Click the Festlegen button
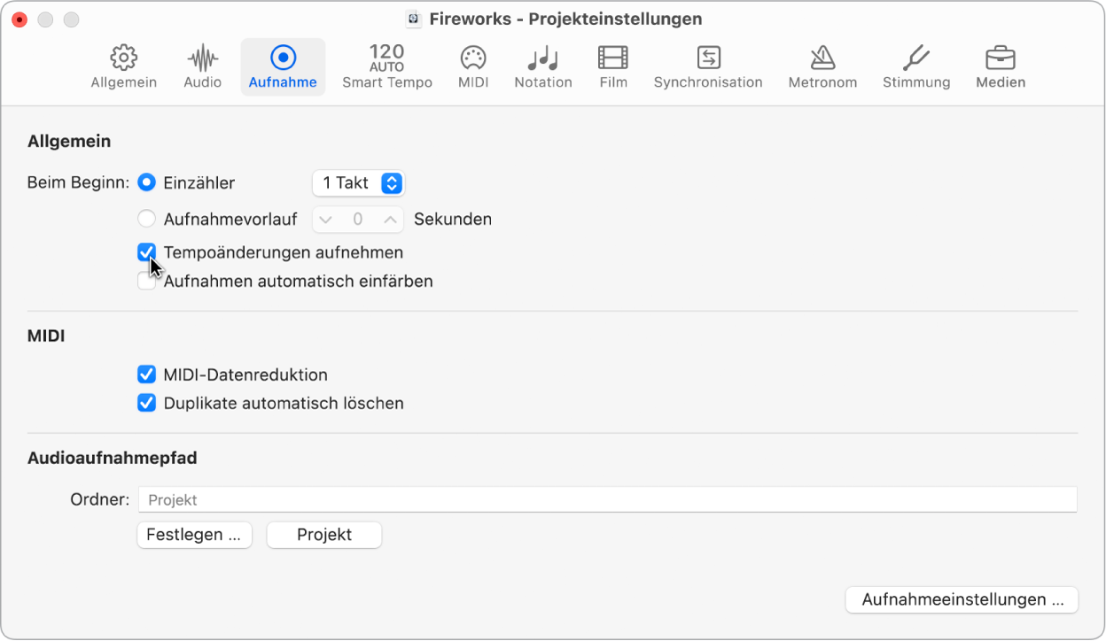The image size is (1106, 641). click(x=194, y=535)
